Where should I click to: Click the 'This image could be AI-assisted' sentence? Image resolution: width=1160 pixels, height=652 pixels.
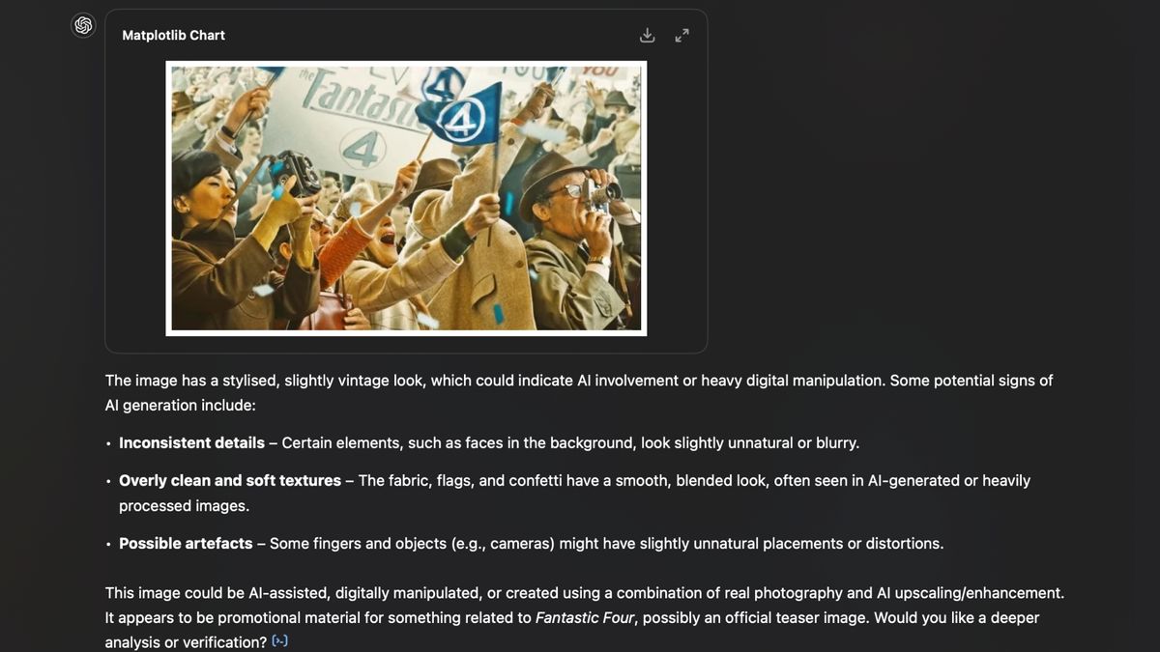[585, 593]
